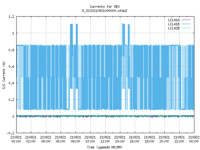Screen dimensions: 200x150
Task: Click the y-axis tick value 0.4
Action: [11, 83]
